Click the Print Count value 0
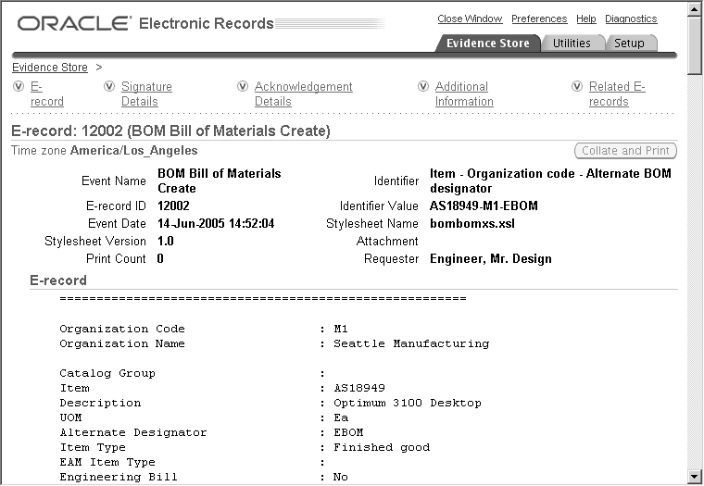The width and height of the screenshot is (704, 486). 160,259
